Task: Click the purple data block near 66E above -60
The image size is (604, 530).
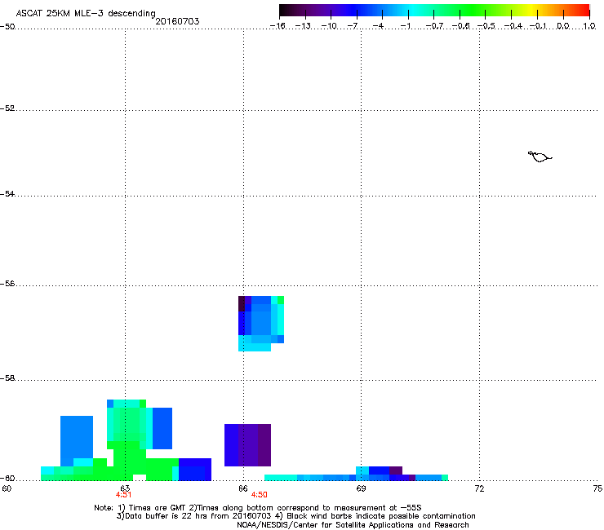Action: pos(247,445)
